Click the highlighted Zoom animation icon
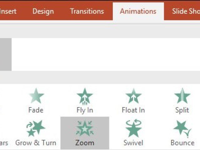Screen dimensions: 200x150 (x=85, y=128)
